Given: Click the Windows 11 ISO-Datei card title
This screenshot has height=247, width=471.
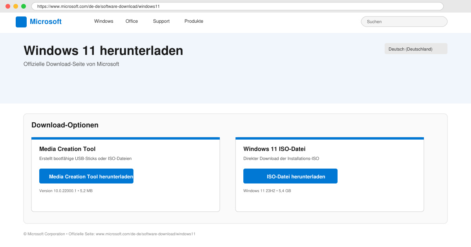Looking at the screenshot, I should pyautogui.click(x=274, y=149).
